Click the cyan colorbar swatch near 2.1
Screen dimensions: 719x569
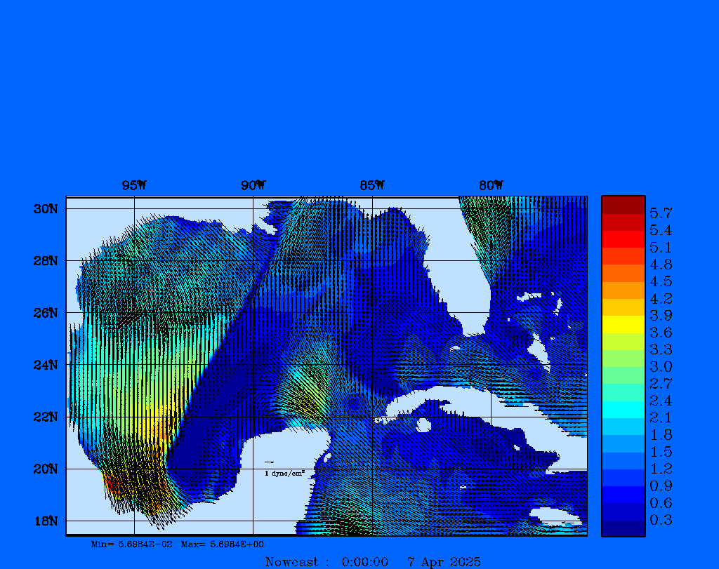pos(624,410)
